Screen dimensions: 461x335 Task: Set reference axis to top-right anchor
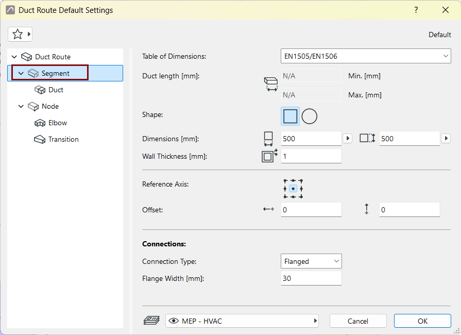point(301,180)
